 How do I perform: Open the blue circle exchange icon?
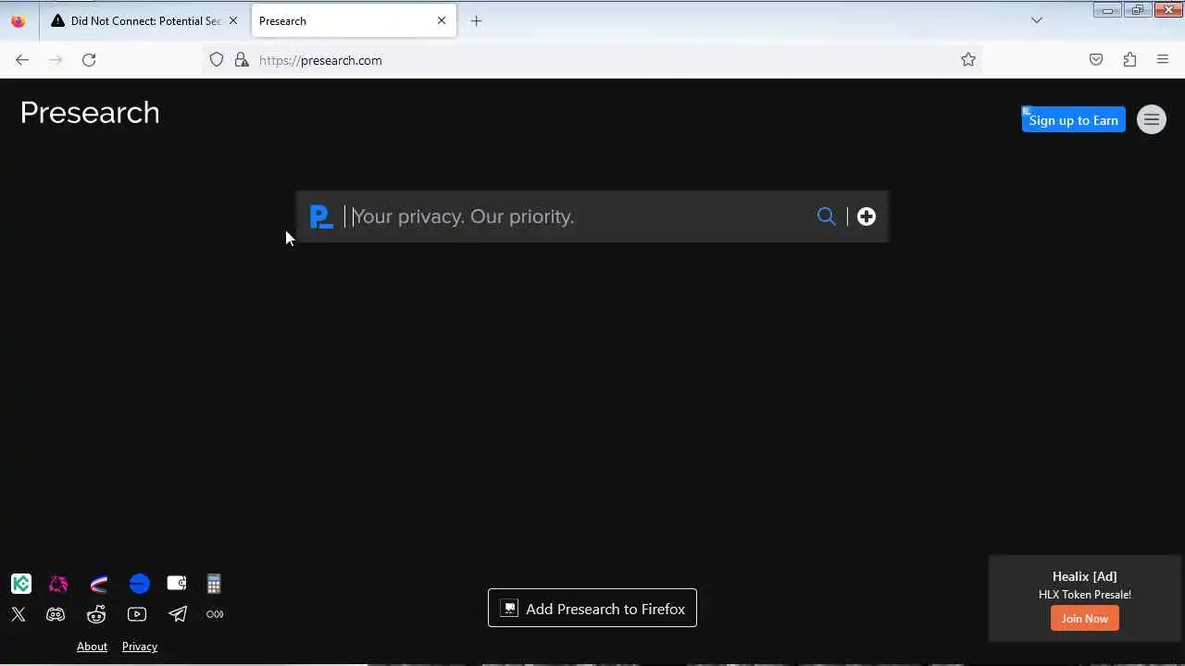click(139, 584)
